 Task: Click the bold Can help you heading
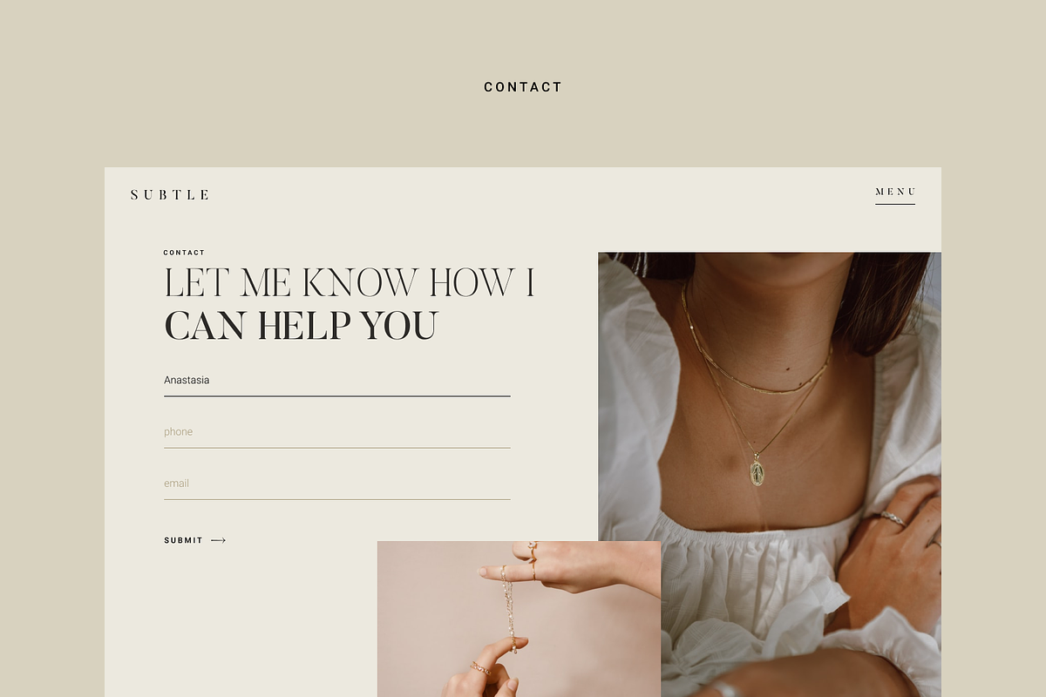pyautogui.click(x=301, y=326)
